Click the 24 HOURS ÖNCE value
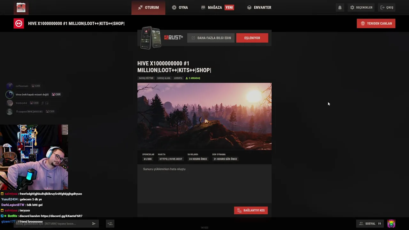 [198, 159]
